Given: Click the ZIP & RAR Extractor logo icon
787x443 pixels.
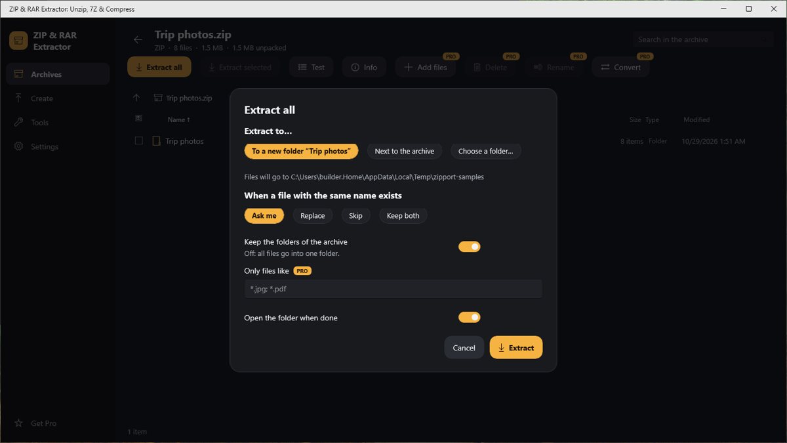Looking at the screenshot, I should point(18,41).
